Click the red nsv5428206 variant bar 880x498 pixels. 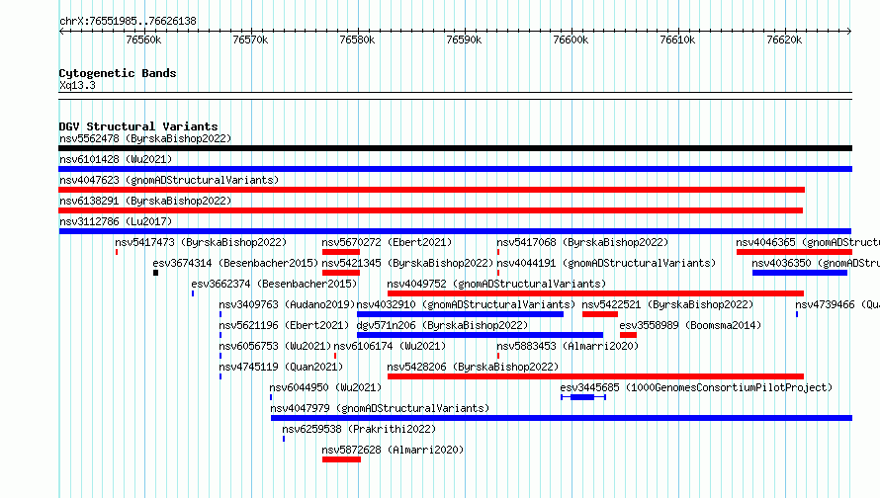595,376
